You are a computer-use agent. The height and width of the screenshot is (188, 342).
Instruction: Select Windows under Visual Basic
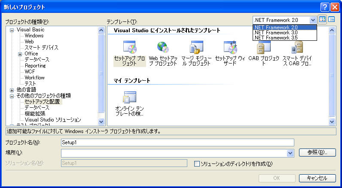(x=34, y=36)
